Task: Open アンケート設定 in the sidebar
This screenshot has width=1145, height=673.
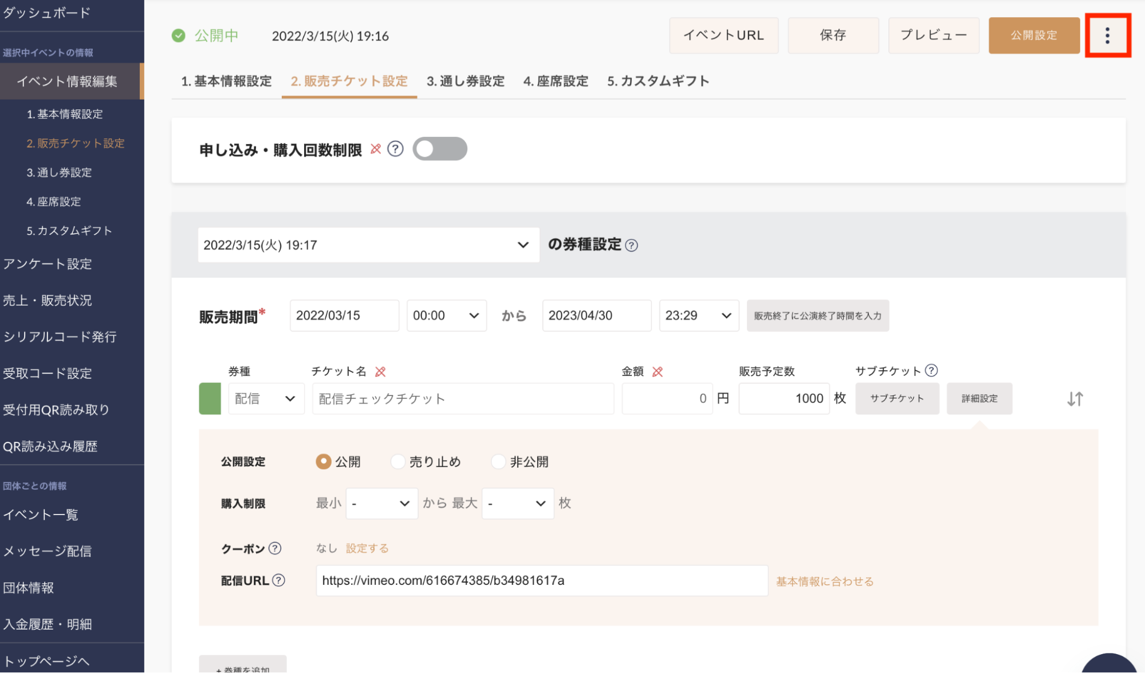Action: (47, 264)
